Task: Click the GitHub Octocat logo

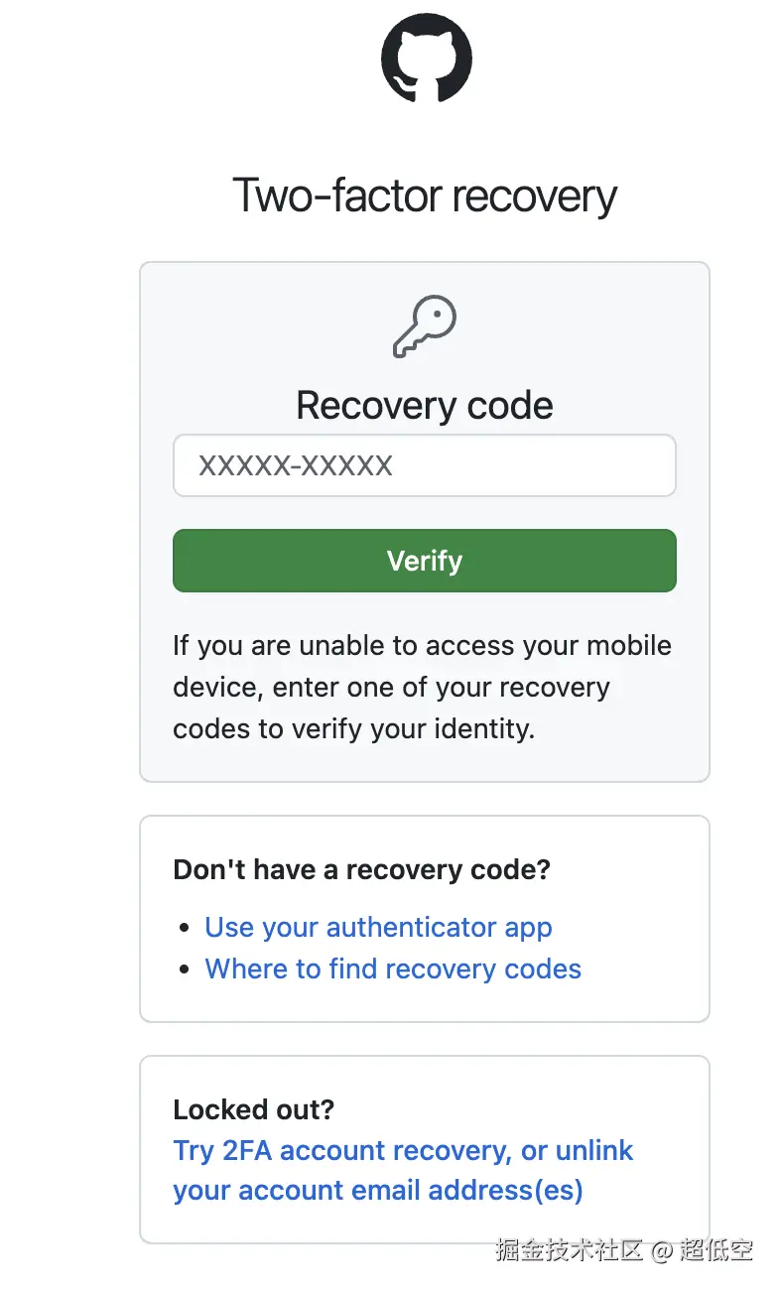Action: 426,57
